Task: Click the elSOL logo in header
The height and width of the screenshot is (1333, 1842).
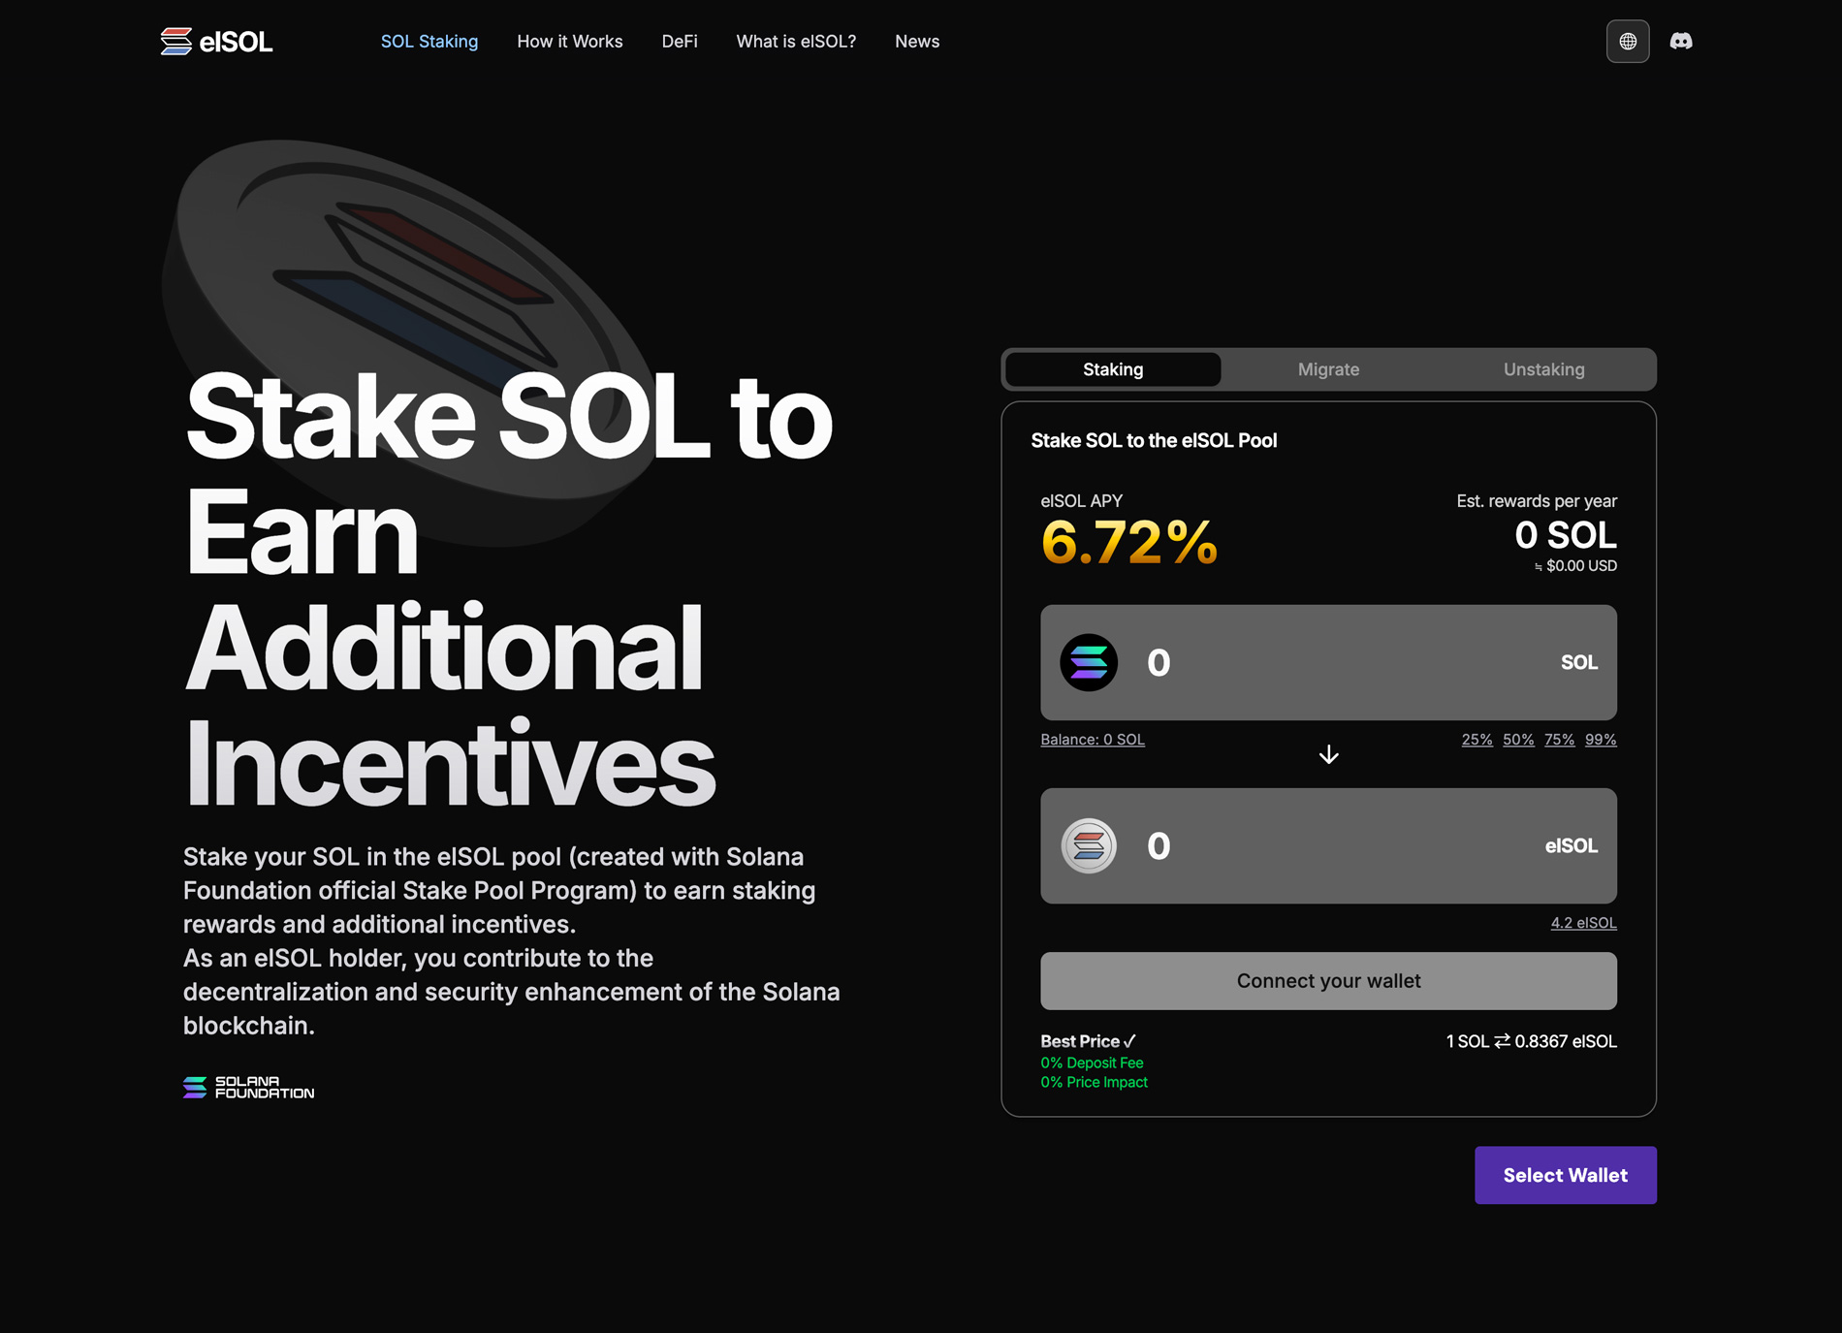Action: click(x=216, y=42)
